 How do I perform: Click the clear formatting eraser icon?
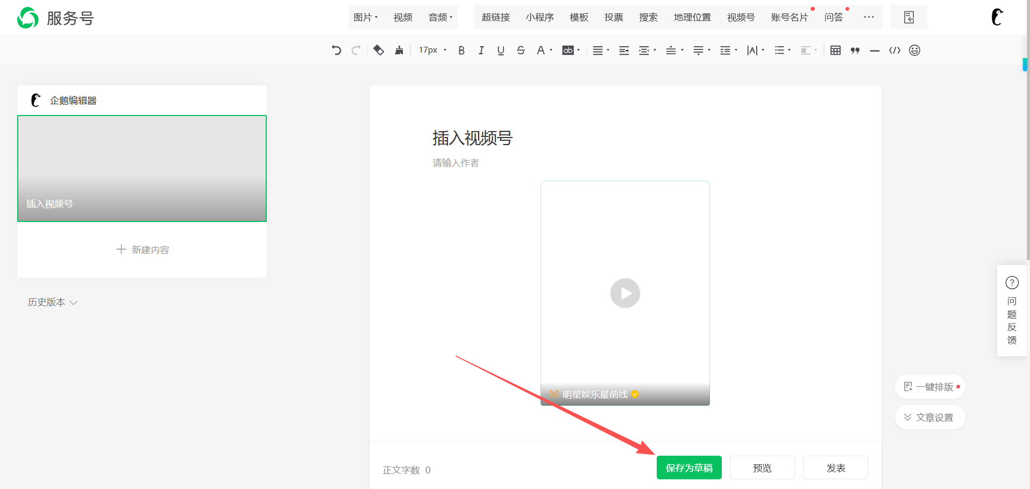[x=379, y=51]
